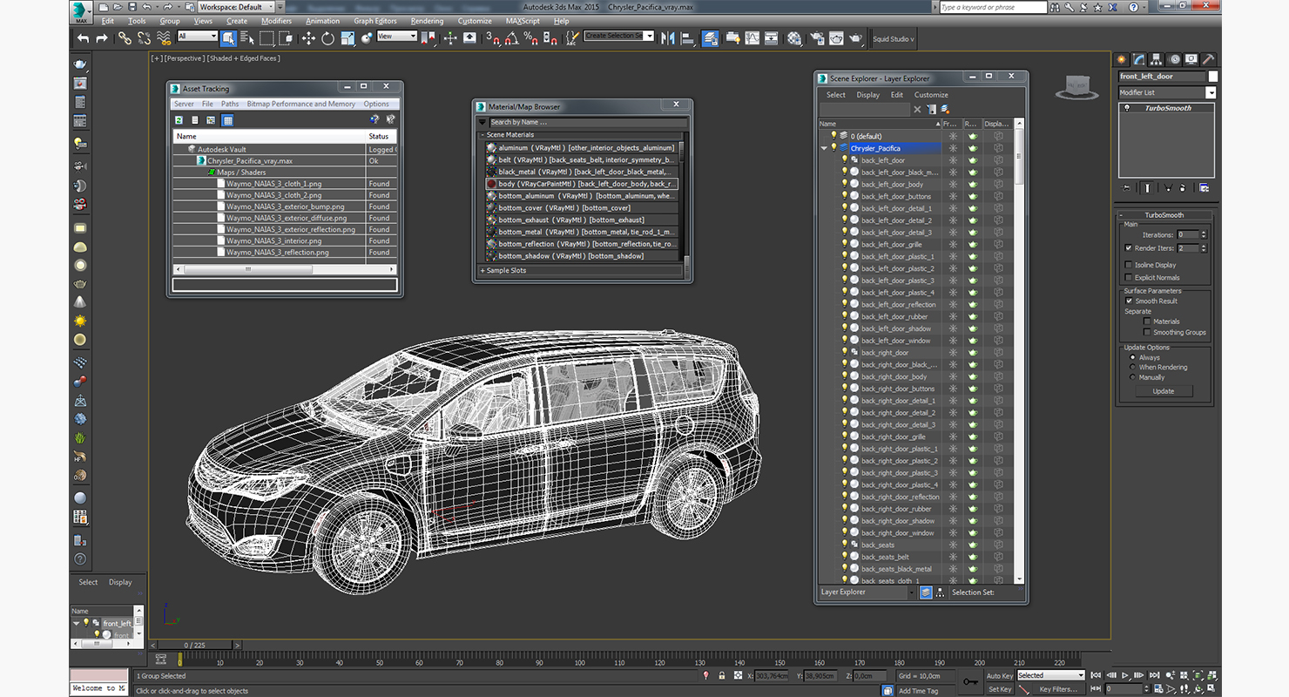Click the Auto Key button
The width and height of the screenshot is (1289, 697).
point(1000,675)
